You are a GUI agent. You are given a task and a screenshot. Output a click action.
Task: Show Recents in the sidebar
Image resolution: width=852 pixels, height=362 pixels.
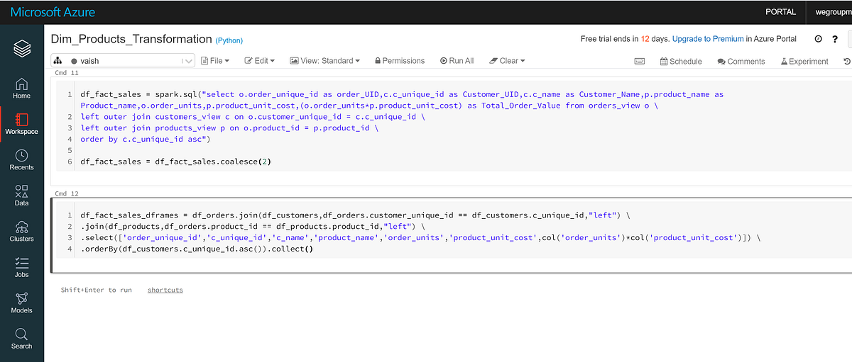[21, 159]
